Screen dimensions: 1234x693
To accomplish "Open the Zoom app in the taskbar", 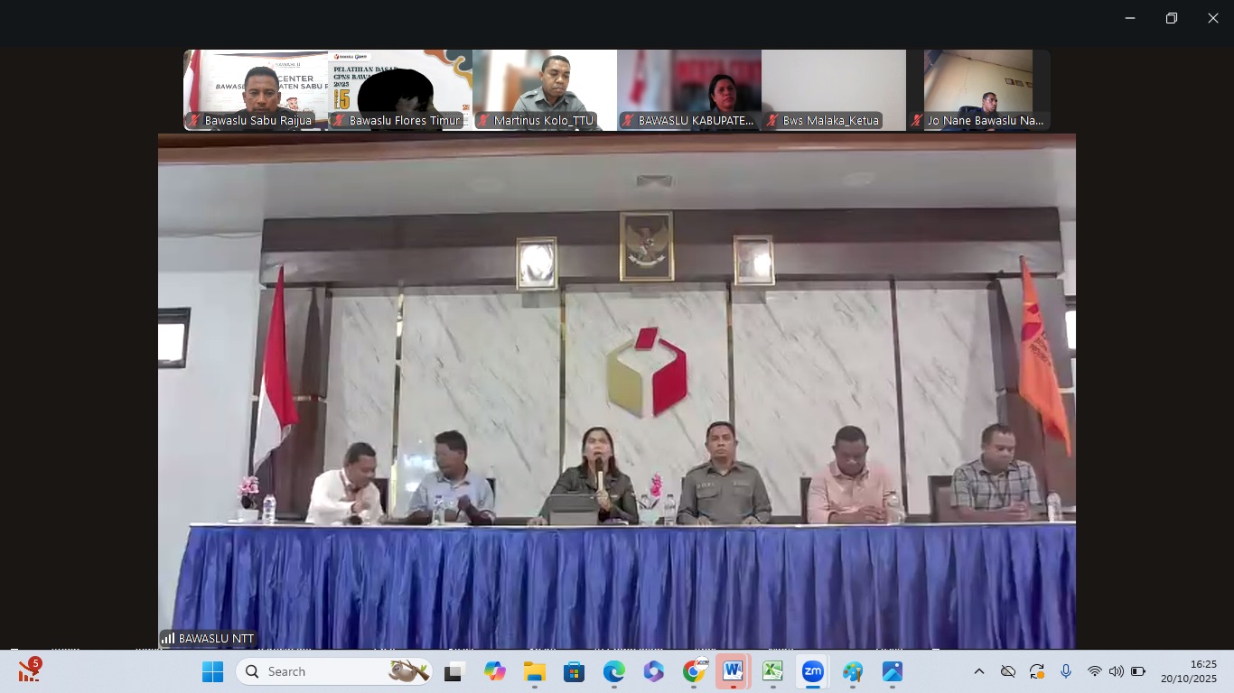I will coord(812,671).
